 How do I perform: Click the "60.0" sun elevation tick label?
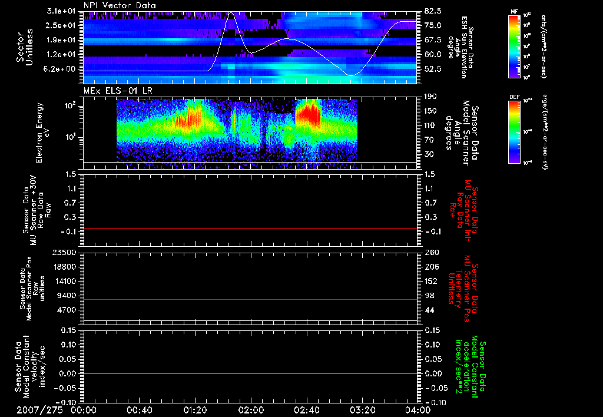click(x=433, y=54)
